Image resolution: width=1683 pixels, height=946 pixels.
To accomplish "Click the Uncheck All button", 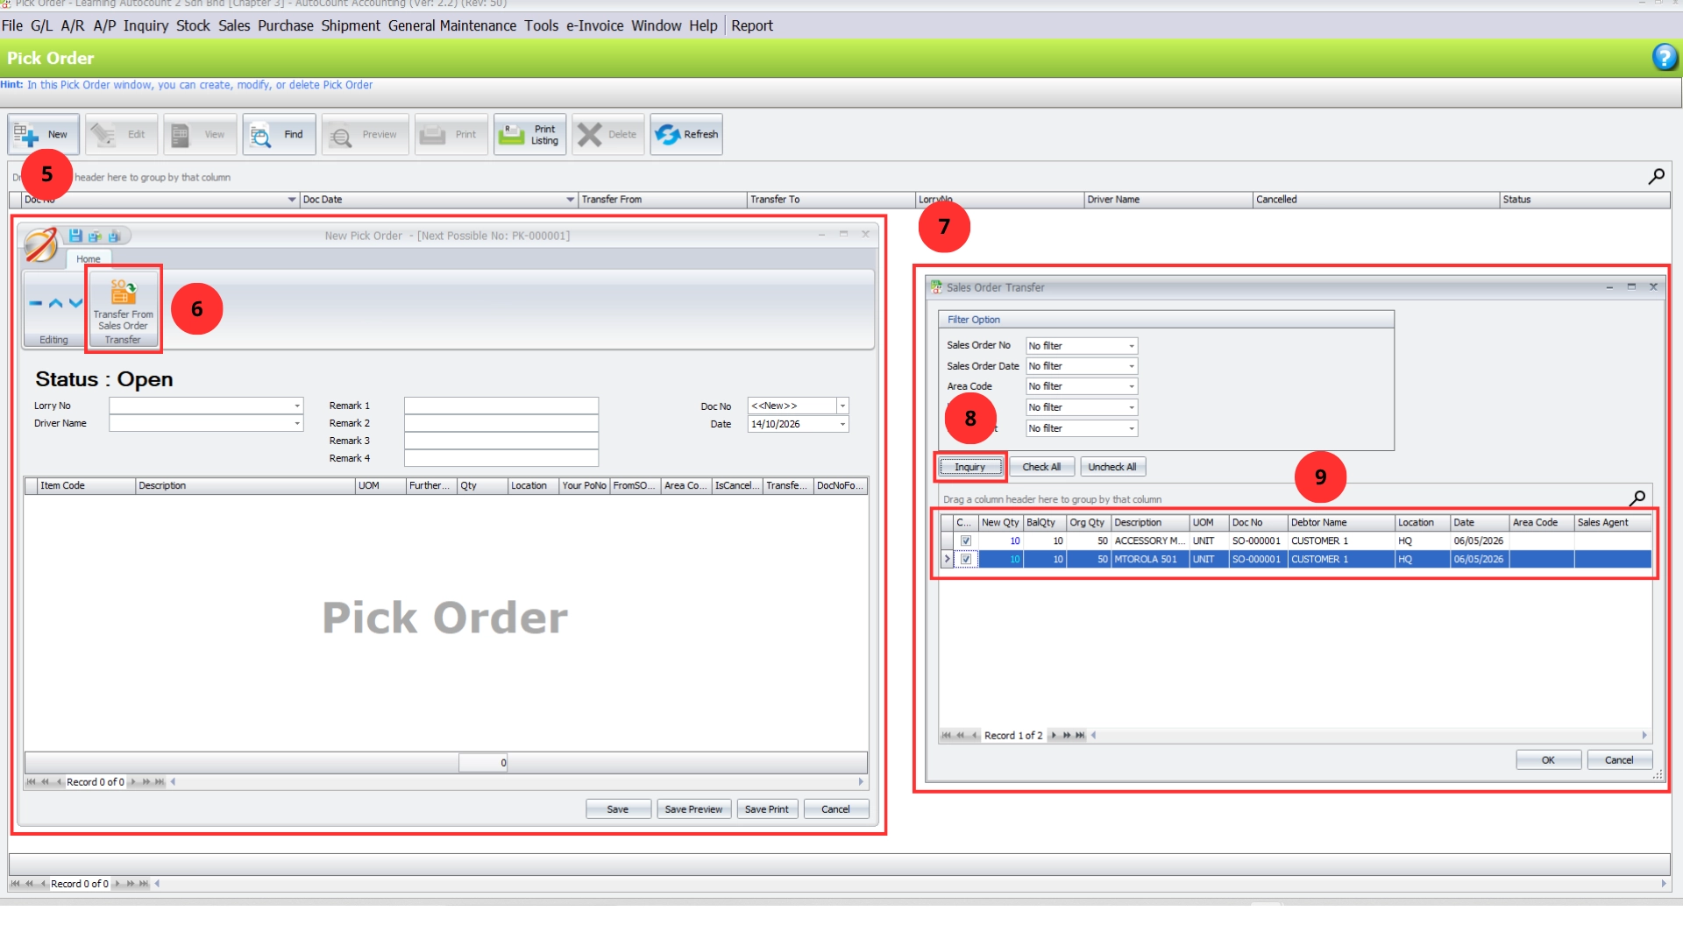I will click(1112, 467).
